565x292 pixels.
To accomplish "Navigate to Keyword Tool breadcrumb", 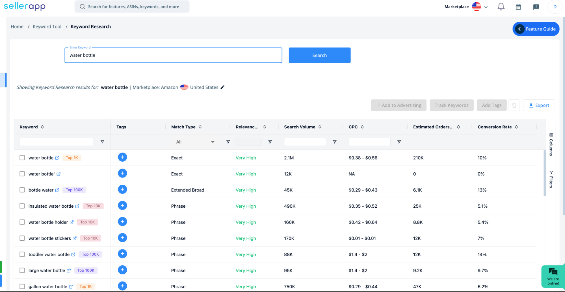I will pos(47,26).
